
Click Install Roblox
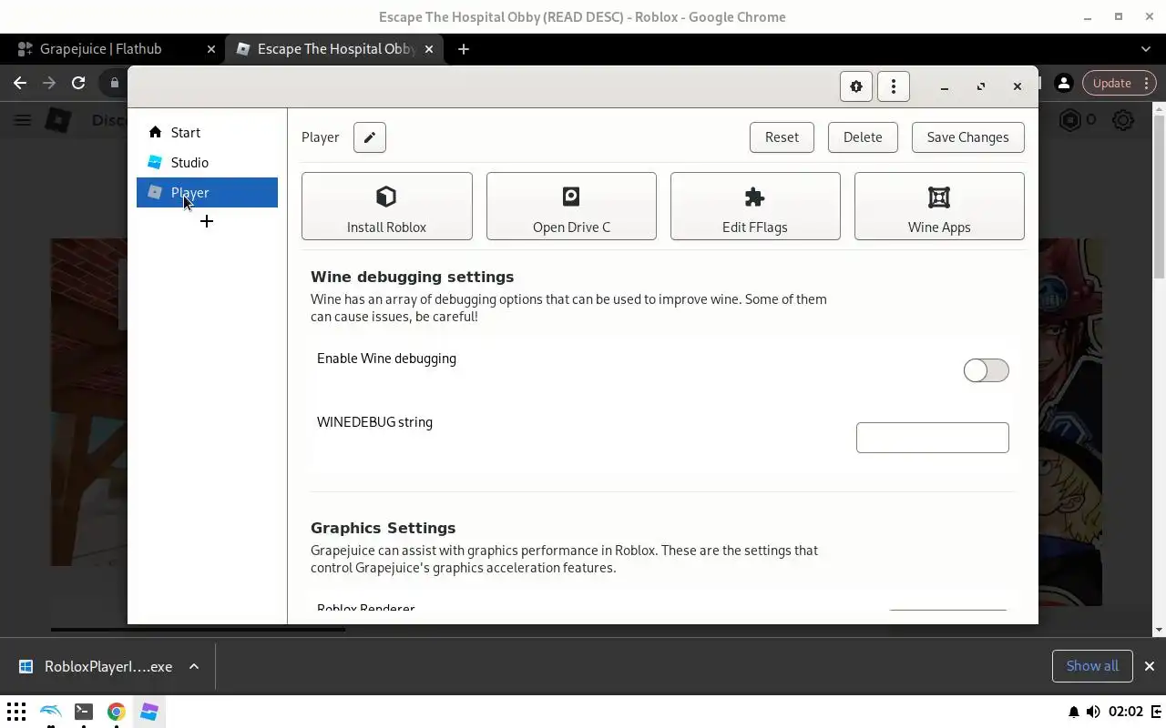(386, 207)
